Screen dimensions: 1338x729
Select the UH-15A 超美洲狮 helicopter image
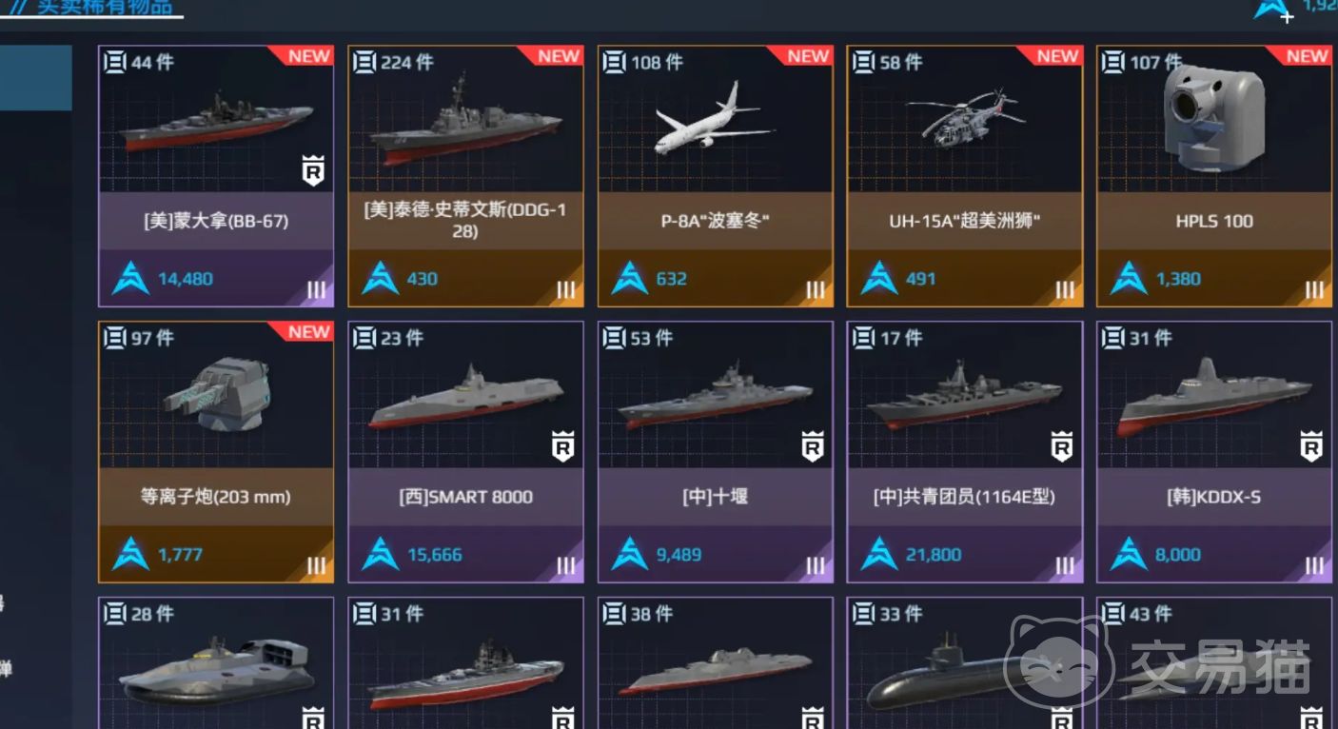[x=963, y=121]
